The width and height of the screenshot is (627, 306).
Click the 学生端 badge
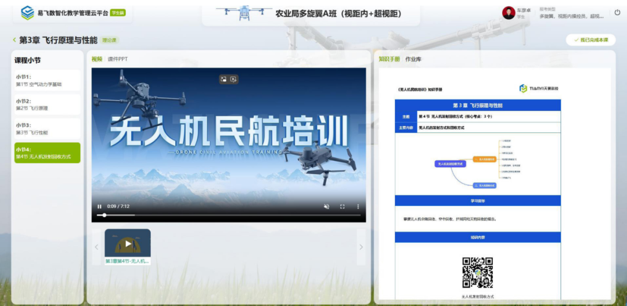[117, 13]
